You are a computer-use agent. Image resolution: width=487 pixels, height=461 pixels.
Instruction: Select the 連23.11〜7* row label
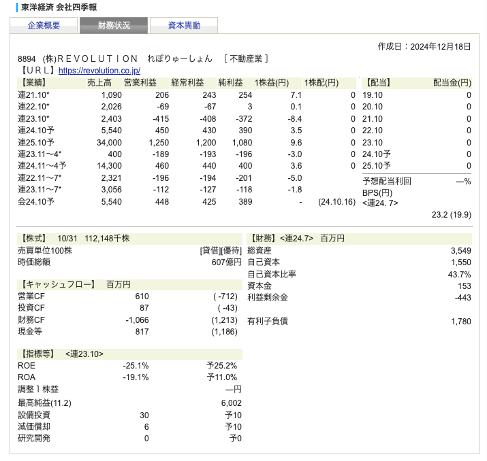(x=40, y=190)
